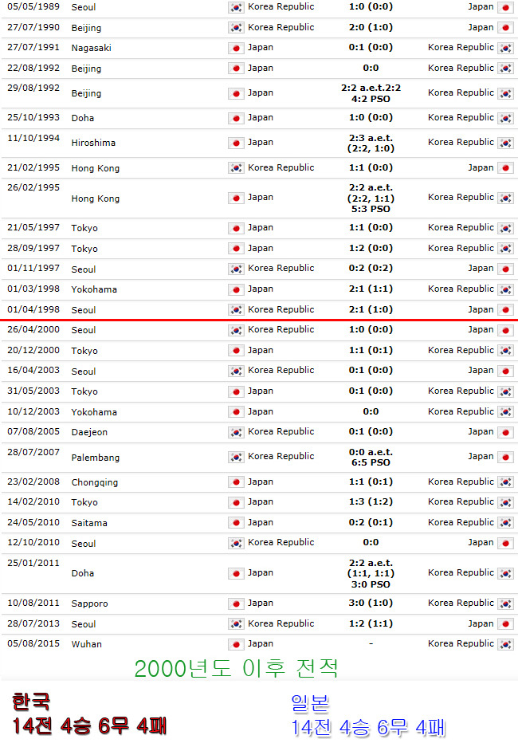Click Japan flag icon in 14/02/2010 Tokyo row
The height and width of the screenshot is (743, 518).
[x=236, y=502]
